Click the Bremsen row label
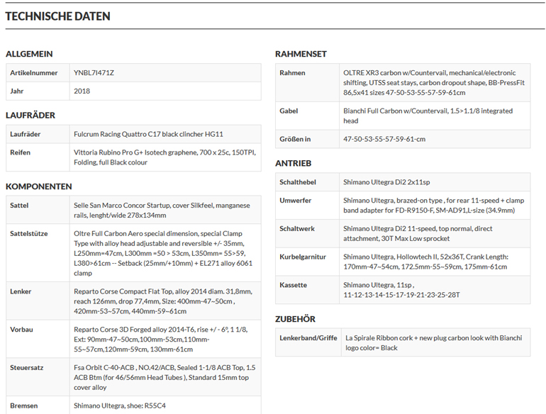 point(24,405)
